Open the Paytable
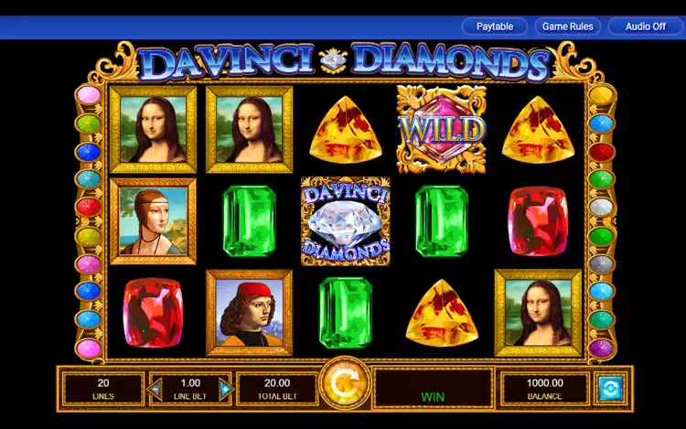The width and height of the screenshot is (686, 429). (494, 27)
